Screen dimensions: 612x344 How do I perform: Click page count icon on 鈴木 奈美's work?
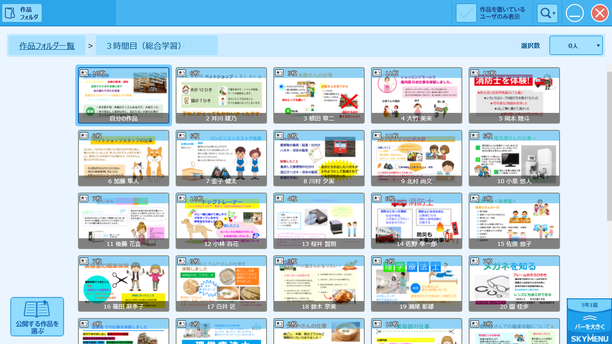279,261
